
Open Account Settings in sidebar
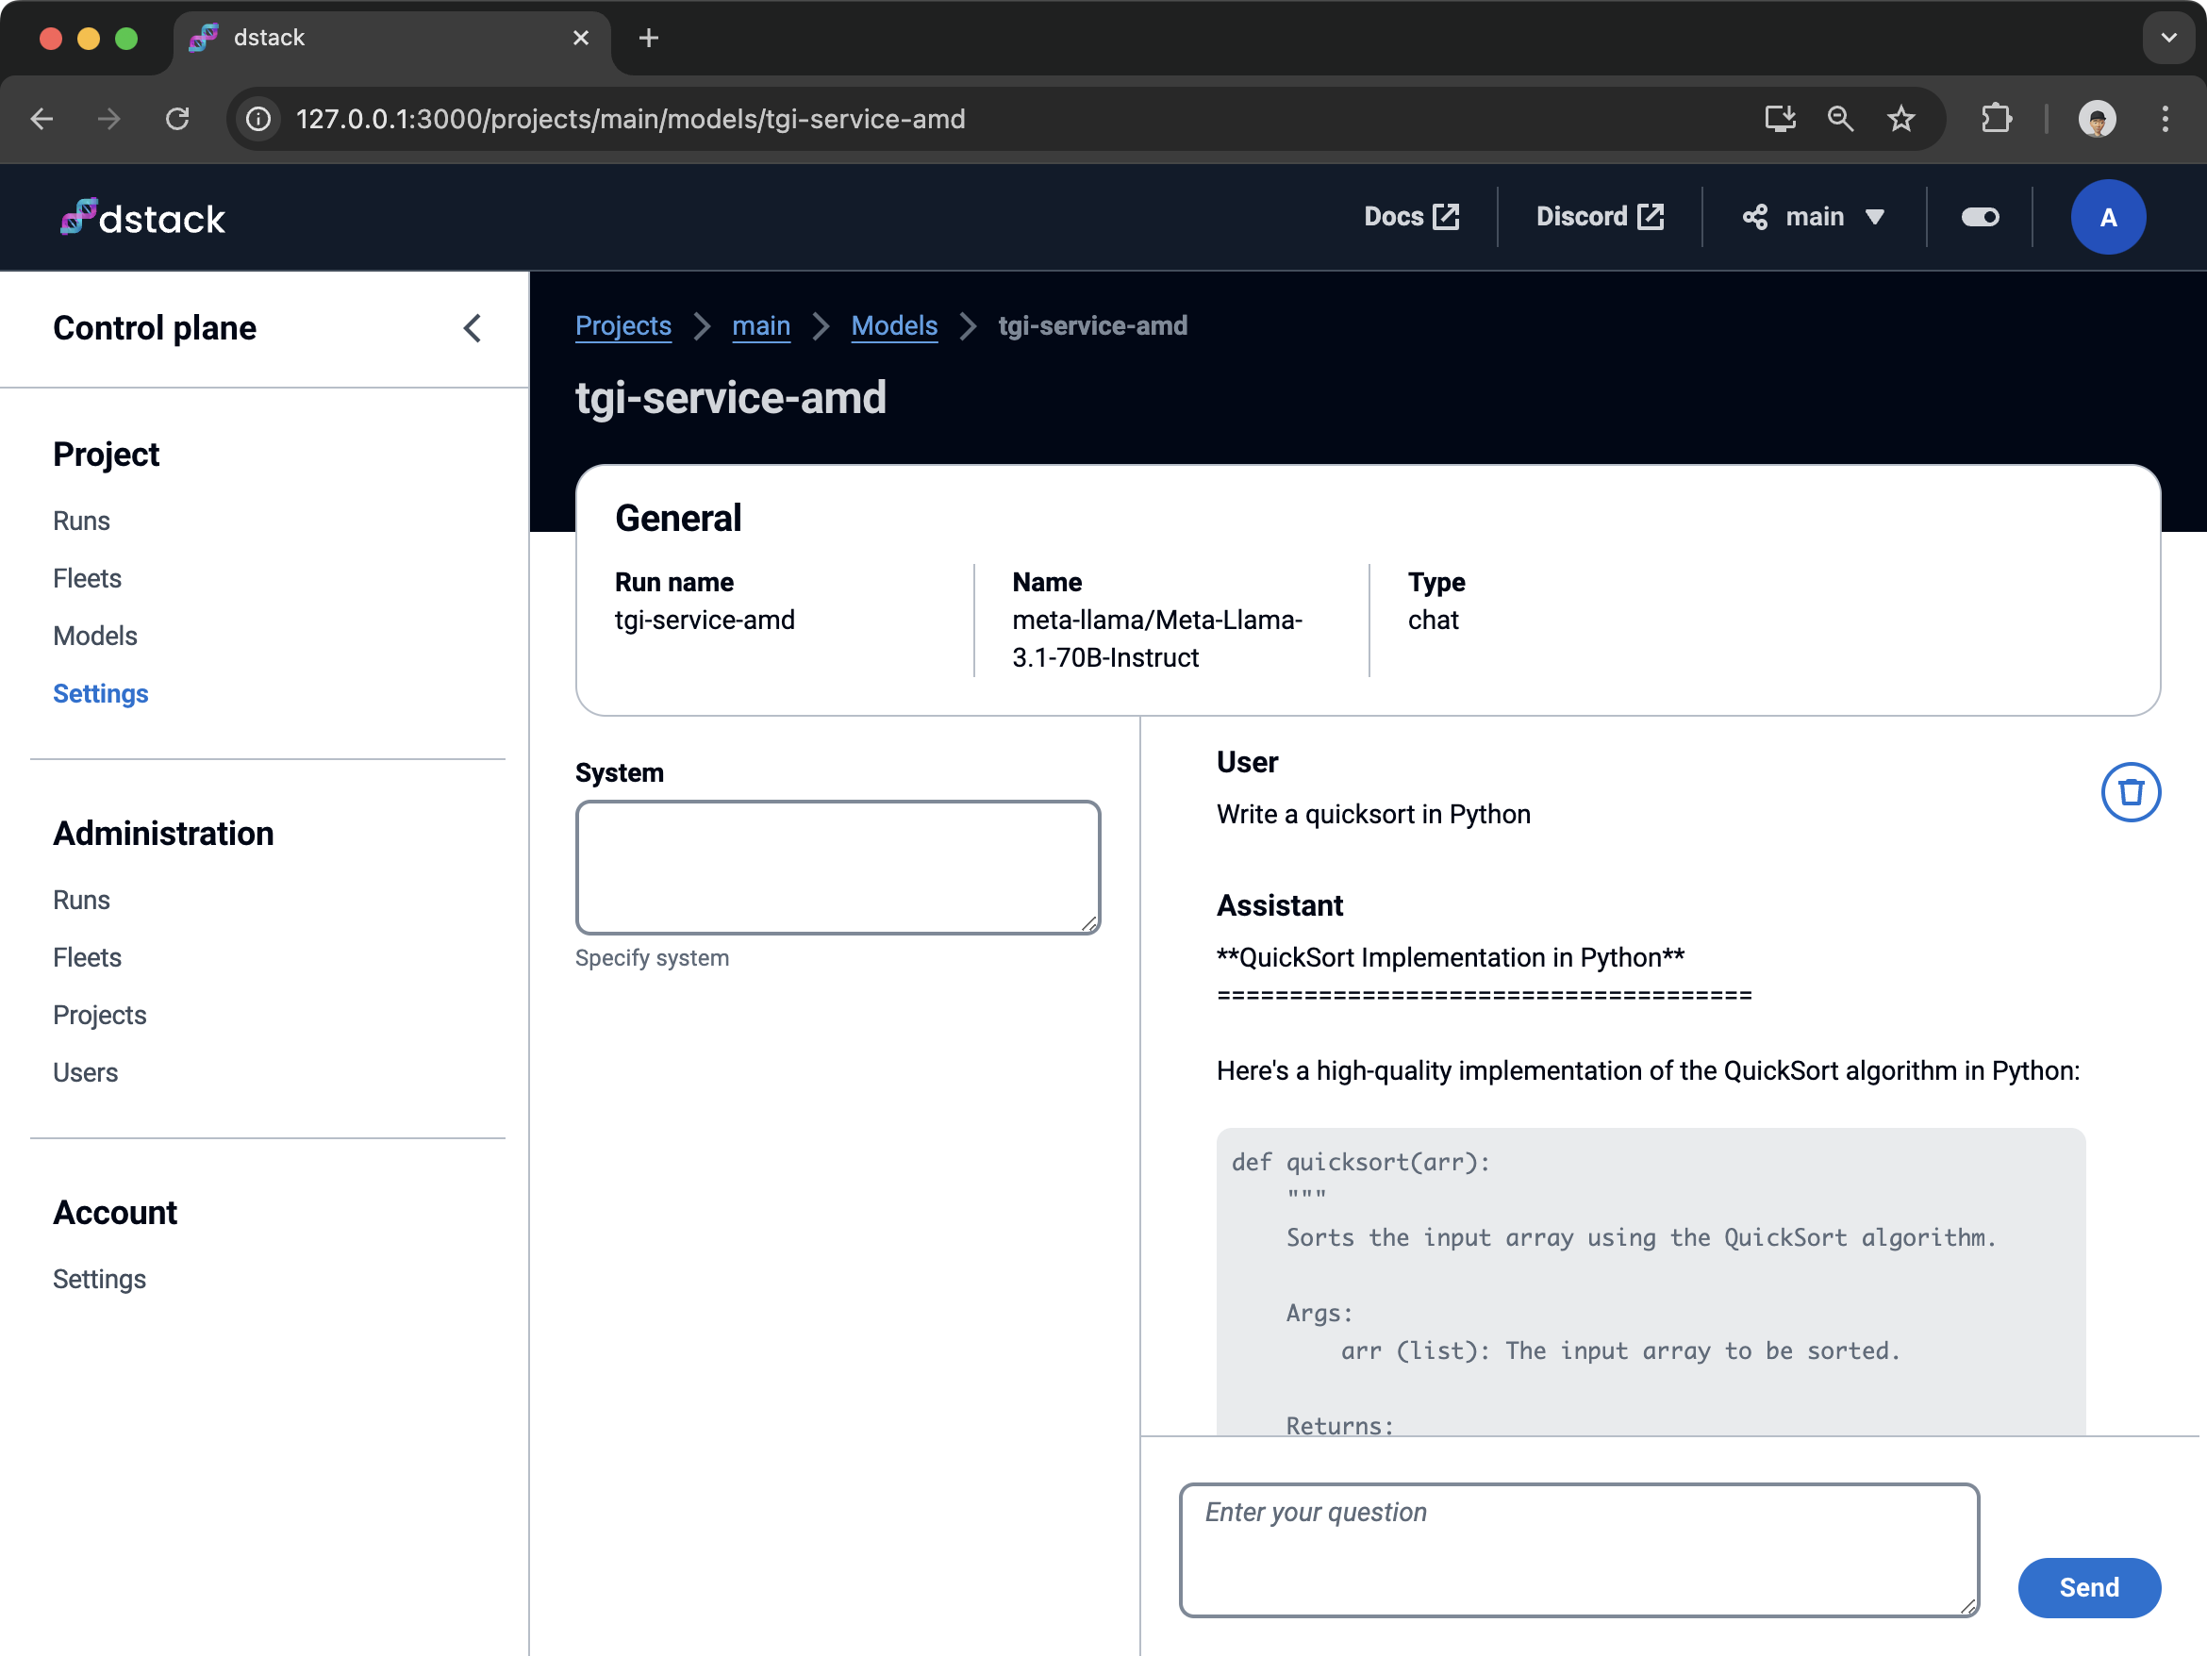tap(100, 1279)
